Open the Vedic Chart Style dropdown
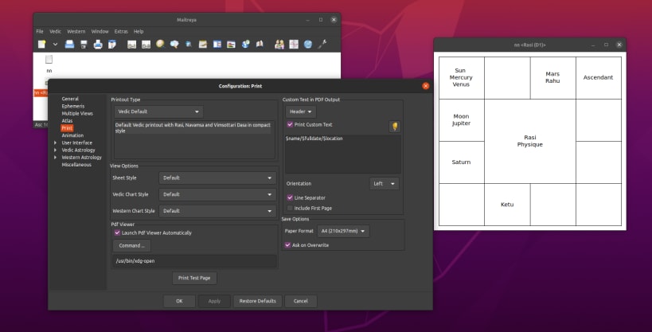 pyautogui.click(x=217, y=194)
